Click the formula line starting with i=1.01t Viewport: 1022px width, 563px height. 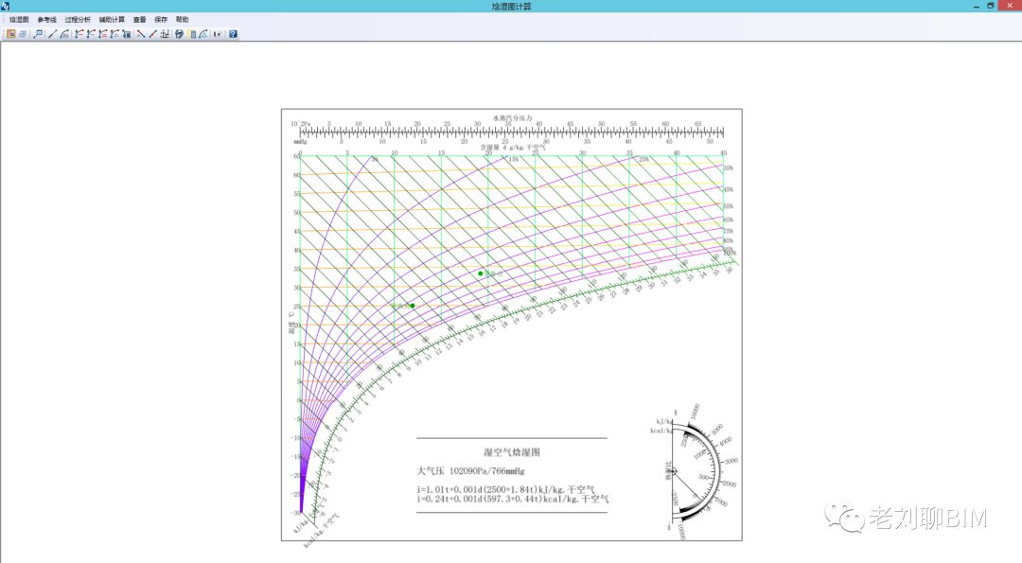[505, 489]
